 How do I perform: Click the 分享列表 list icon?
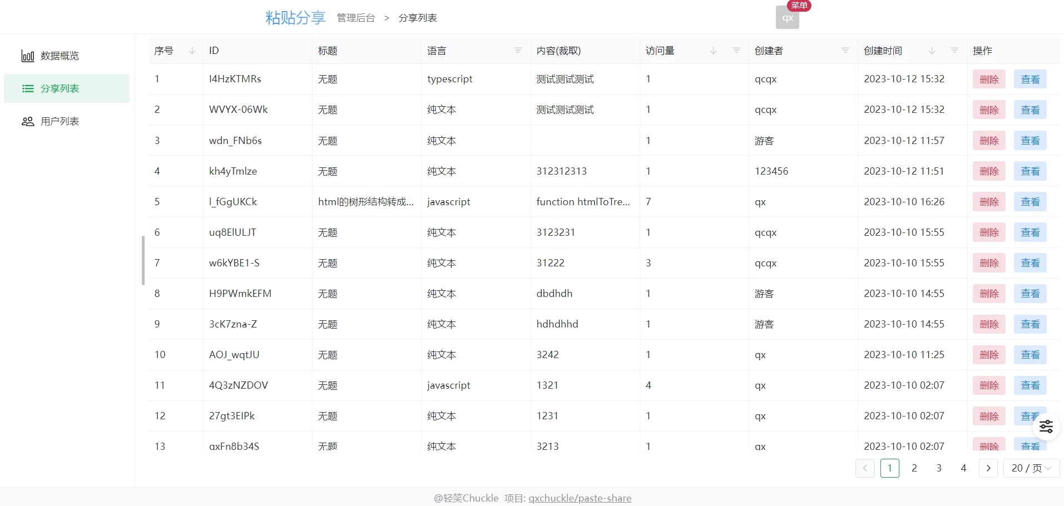(28, 89)
